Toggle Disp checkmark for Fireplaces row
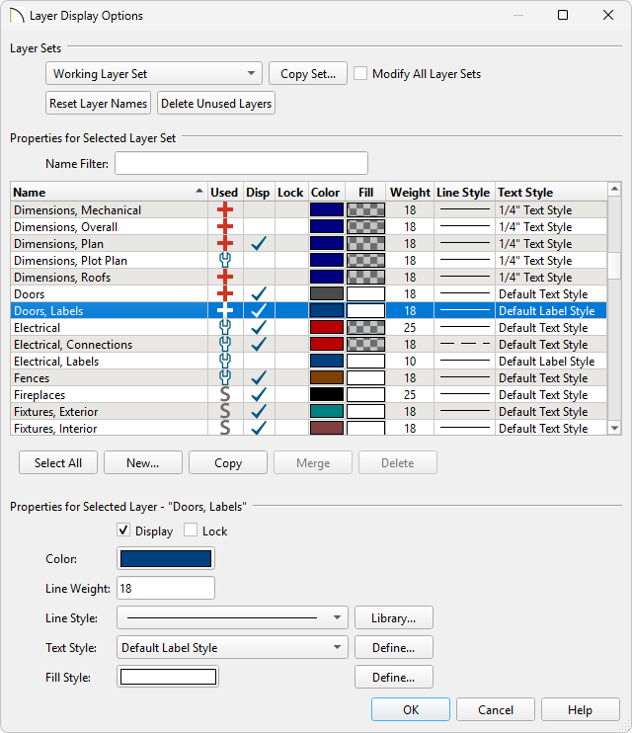 pyautogui.click(x=259, y=395)
